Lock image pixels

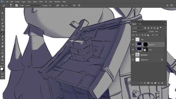139,35
